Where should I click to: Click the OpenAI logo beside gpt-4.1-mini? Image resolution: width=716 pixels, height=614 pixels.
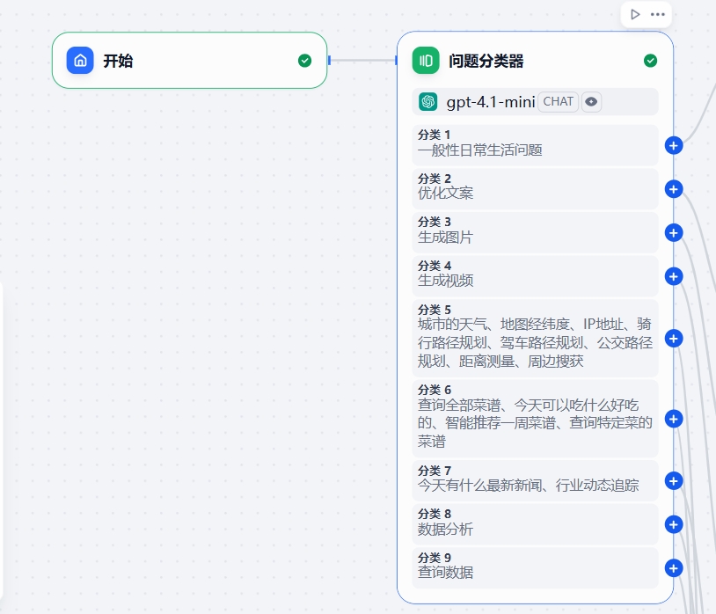427,101
